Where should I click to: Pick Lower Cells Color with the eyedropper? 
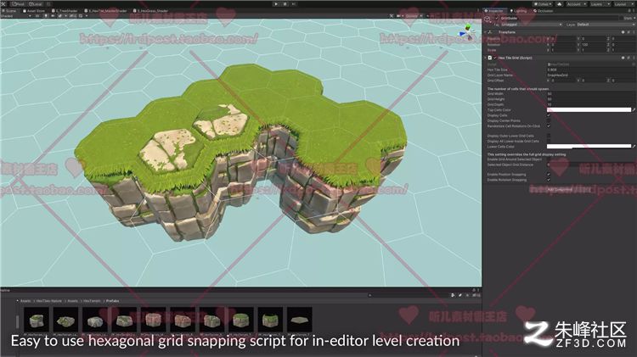[x=634, y=147]
